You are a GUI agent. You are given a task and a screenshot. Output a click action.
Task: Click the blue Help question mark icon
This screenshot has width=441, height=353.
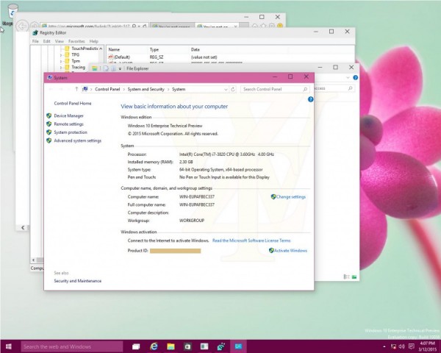pos(311,99)
